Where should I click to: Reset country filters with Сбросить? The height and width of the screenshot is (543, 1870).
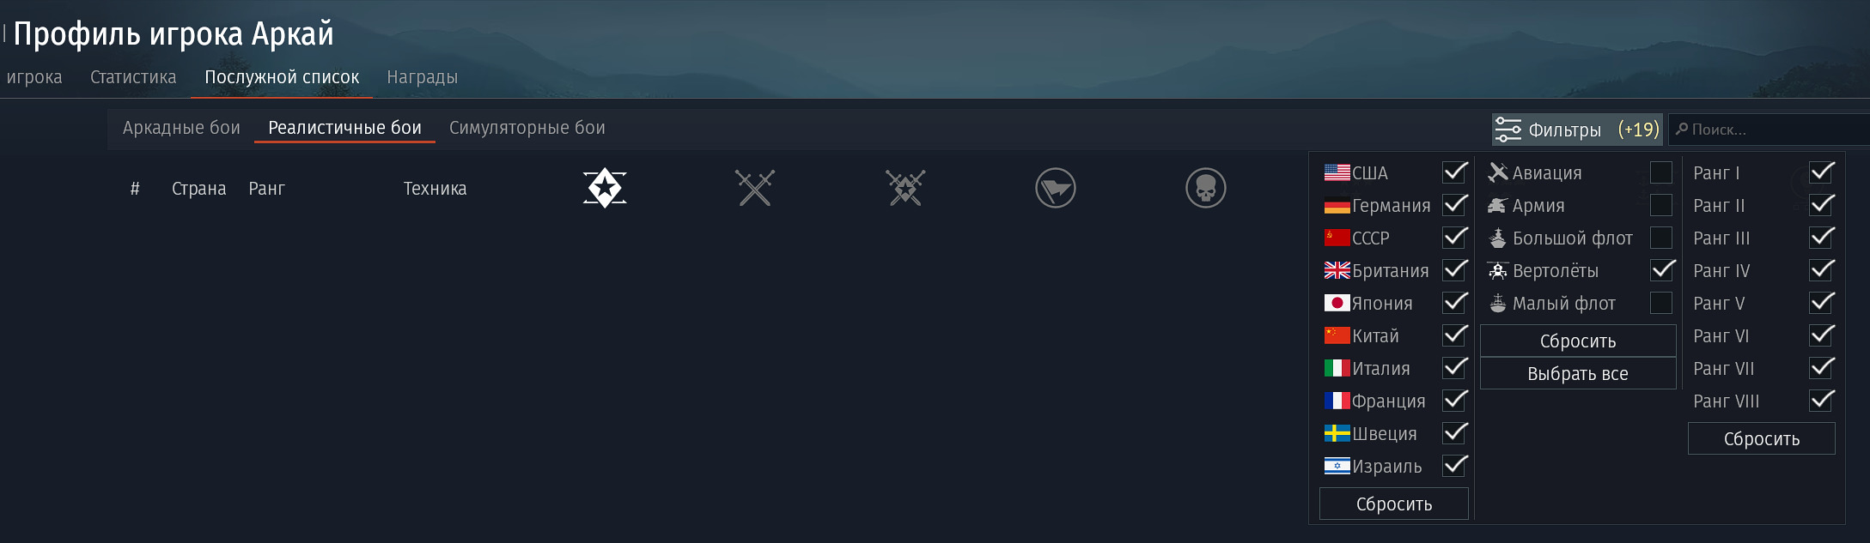tap(1394, 504)
